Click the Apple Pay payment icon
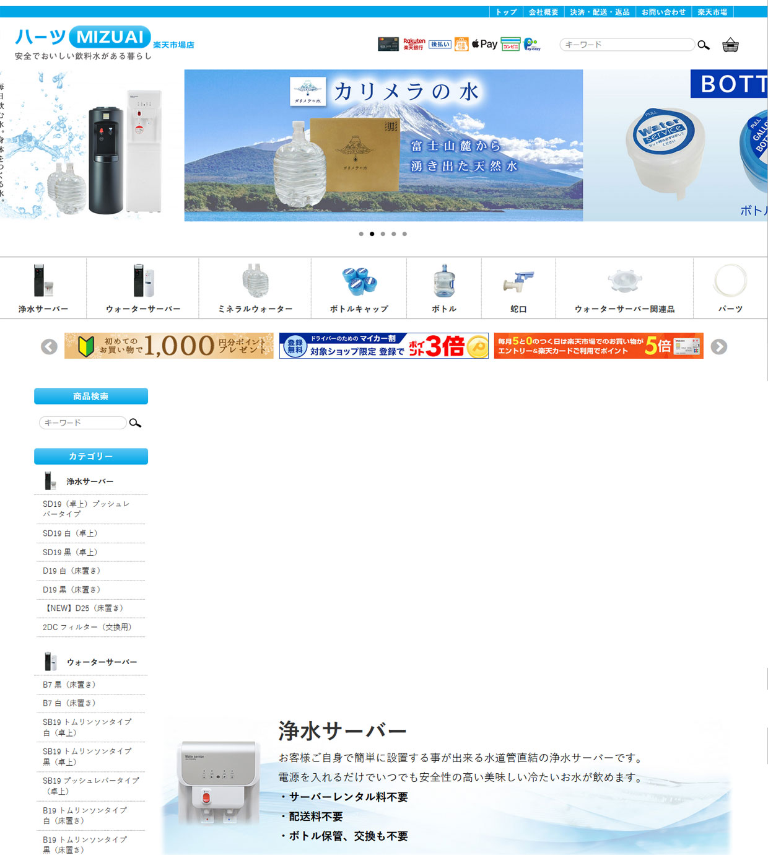Screen dimensions: 768x855 tap(484, 44)
